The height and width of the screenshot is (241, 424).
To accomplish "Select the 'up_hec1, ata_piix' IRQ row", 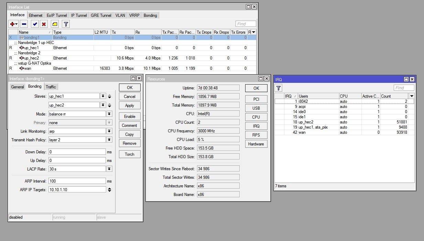I will [x=344, y=127].
